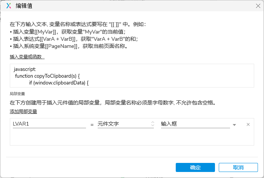264x178 pixels.
Task: Click the "if (window.clipboardData)" code line
Action: point(58,82)
